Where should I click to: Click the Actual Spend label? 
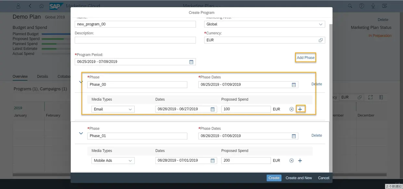[23, 53]
